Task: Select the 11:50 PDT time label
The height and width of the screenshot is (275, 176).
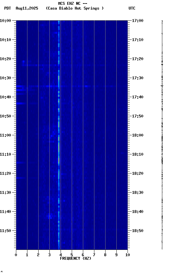Action: (5, 231)
